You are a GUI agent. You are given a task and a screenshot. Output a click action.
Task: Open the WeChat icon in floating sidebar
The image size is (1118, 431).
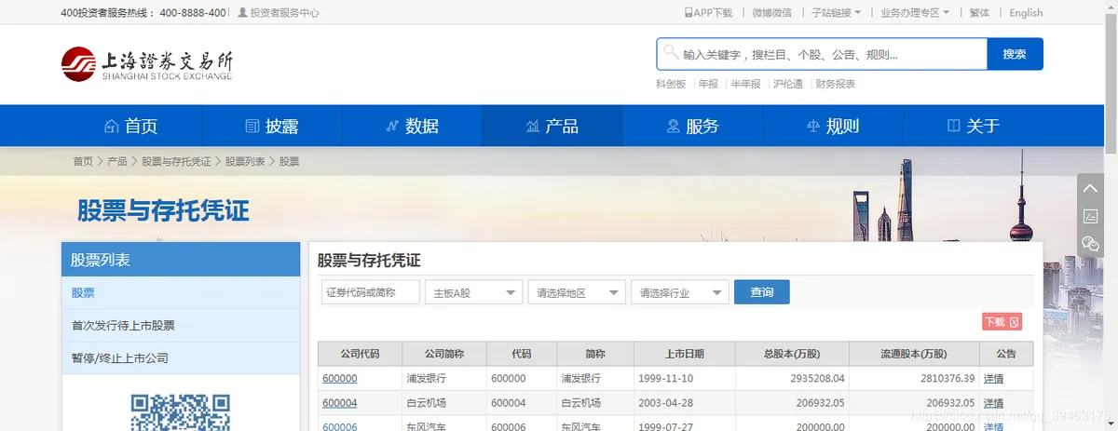(1090, 244)
